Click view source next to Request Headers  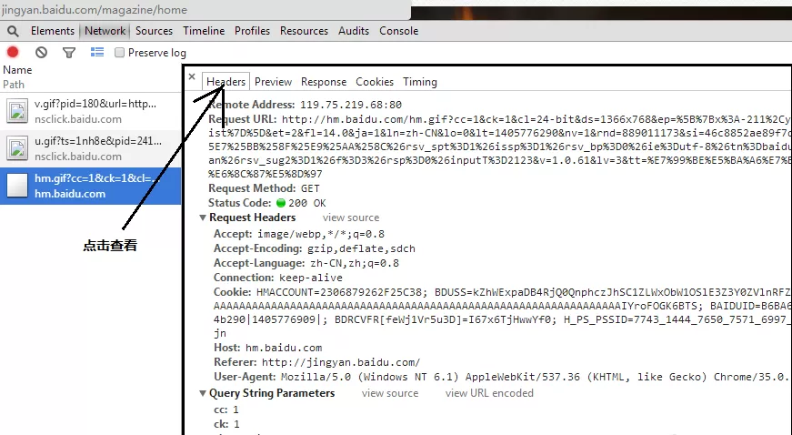[351, 217]
